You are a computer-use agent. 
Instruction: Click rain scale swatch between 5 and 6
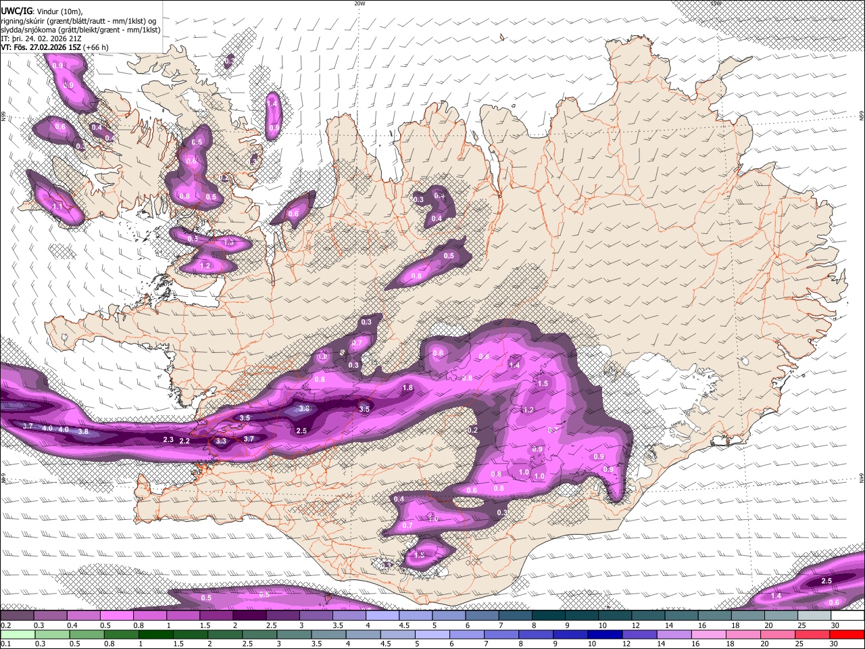tap(432, 634)
